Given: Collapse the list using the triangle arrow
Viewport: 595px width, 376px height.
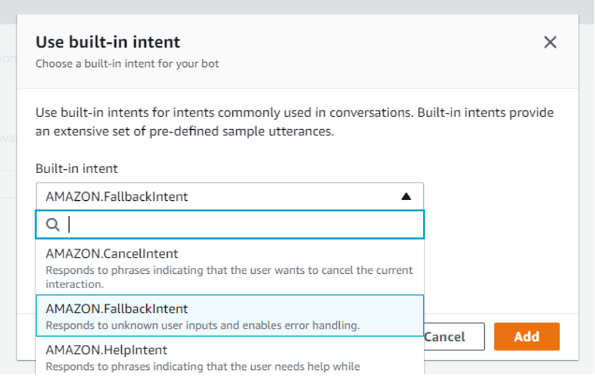Looking at the screenshot, I should (x=405, y=197).
